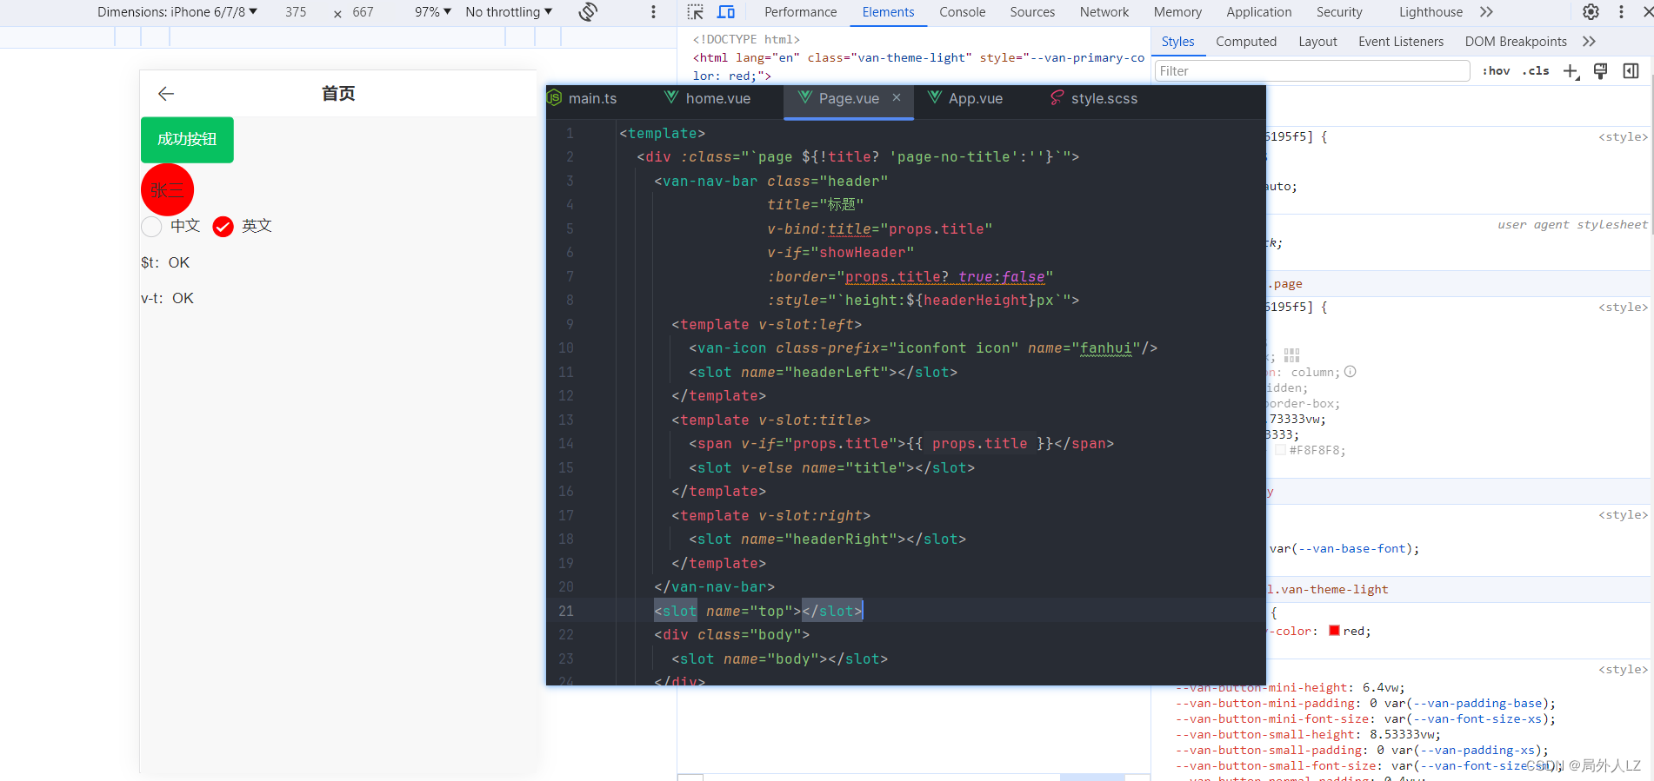1654x781 pixels.
Task: Toggle the .cls class editor button
Action: click(1536, 71)
